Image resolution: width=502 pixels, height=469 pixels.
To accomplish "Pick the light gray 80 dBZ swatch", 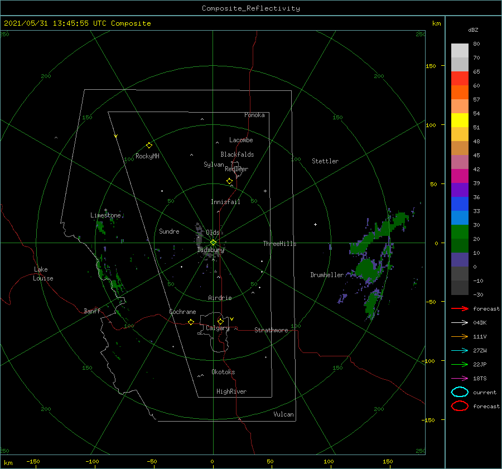I will click(460, 51).
